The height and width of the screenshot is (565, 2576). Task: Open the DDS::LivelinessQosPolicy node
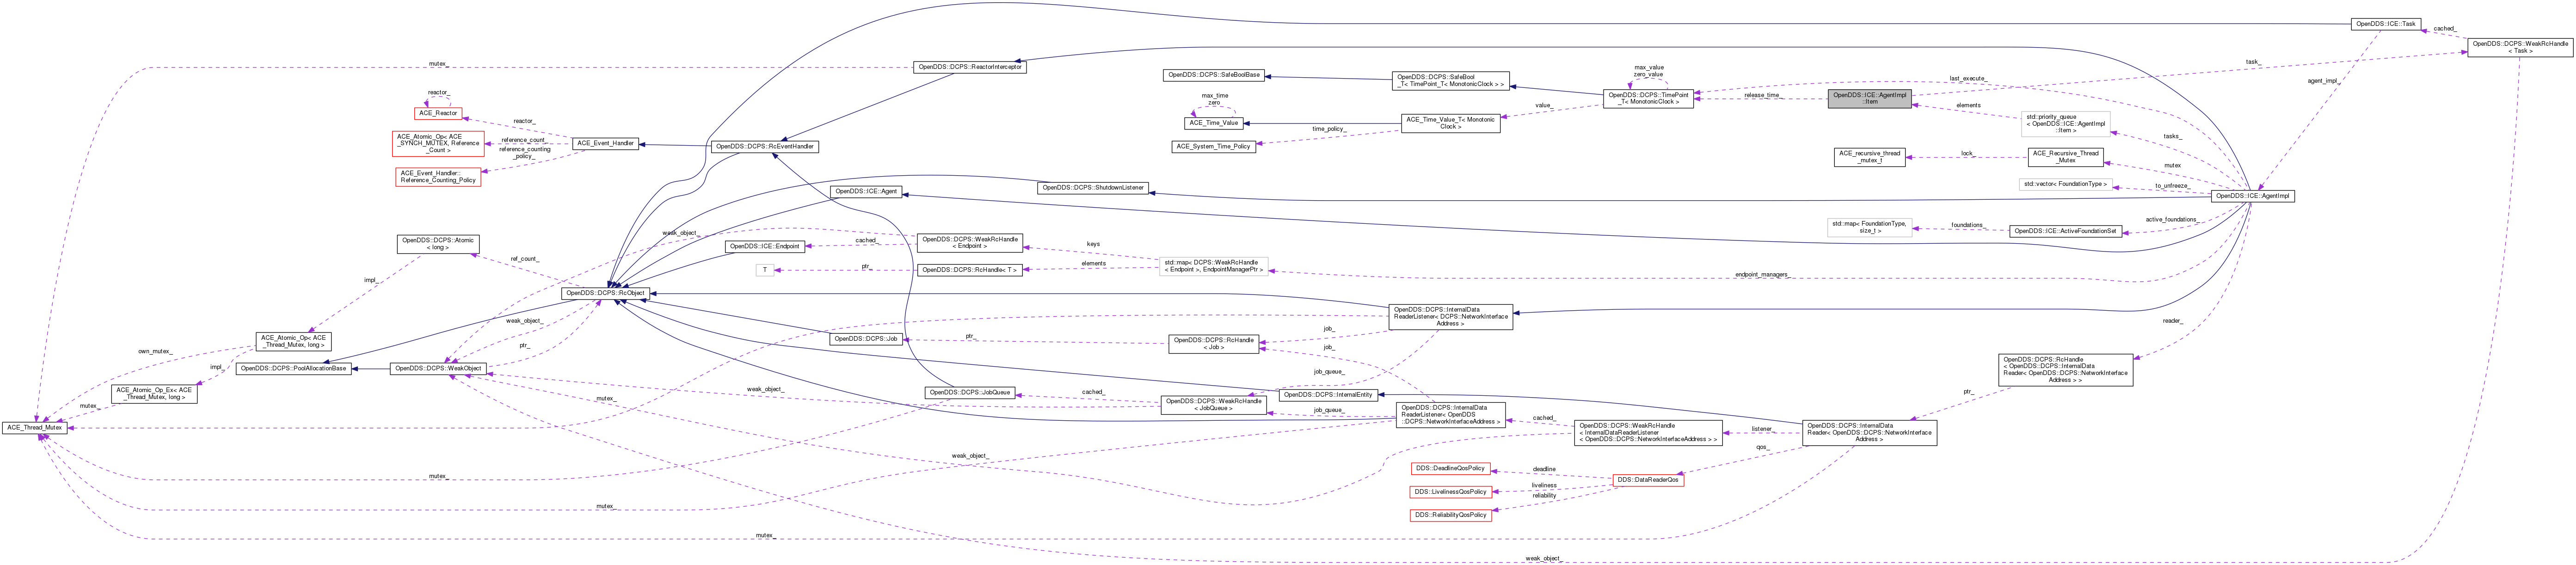tap(1450, 492)
